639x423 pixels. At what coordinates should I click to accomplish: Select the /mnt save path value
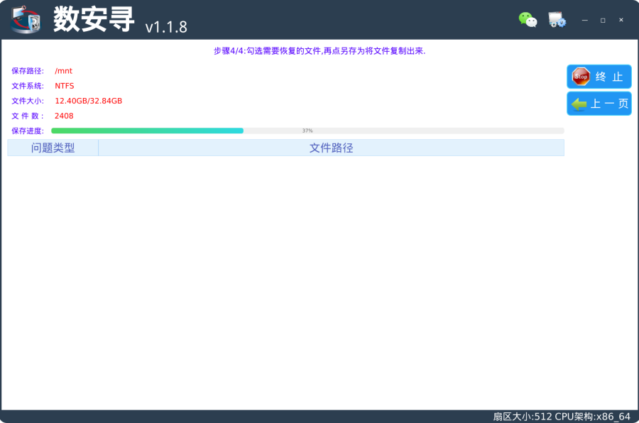(x=63, y=71)
